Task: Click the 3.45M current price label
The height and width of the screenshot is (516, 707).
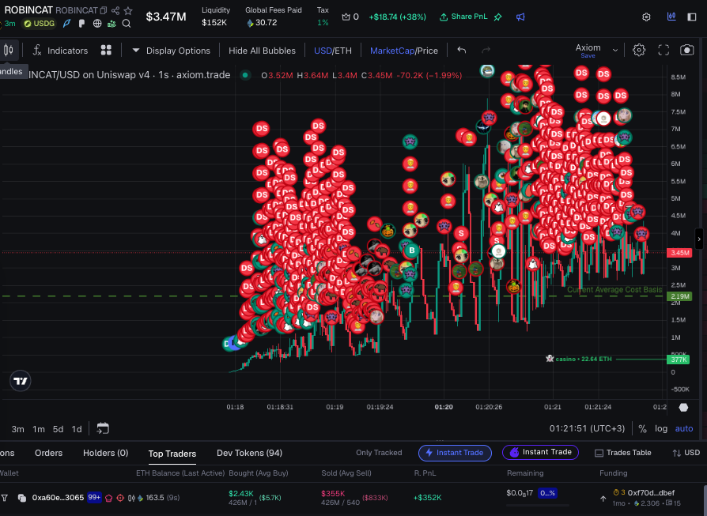Action: tap(679, 253)
